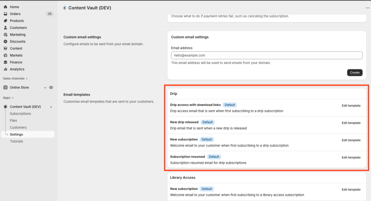Select the Settings app page
The image size is (371, 201).
[28, 134]
